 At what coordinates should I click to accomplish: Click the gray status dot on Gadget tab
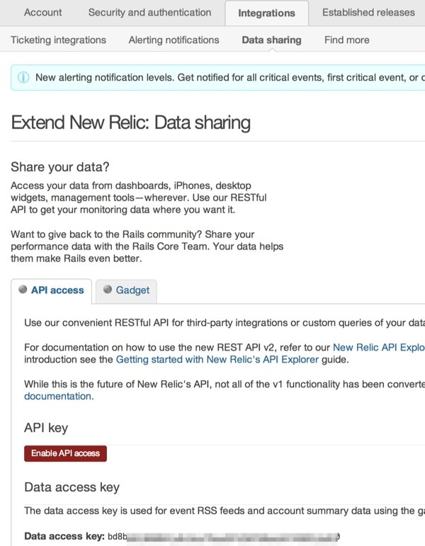108,290
